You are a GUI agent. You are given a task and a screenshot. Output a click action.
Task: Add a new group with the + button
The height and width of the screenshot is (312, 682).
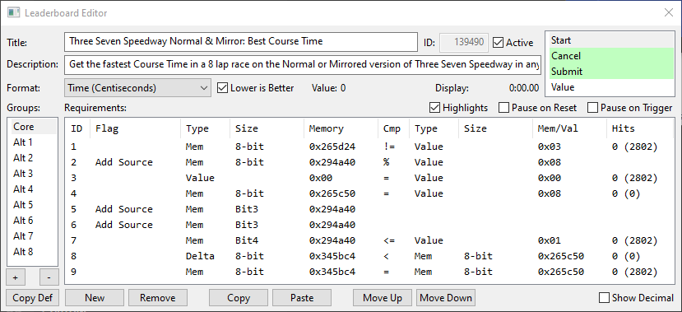click(x=16, y=277)
